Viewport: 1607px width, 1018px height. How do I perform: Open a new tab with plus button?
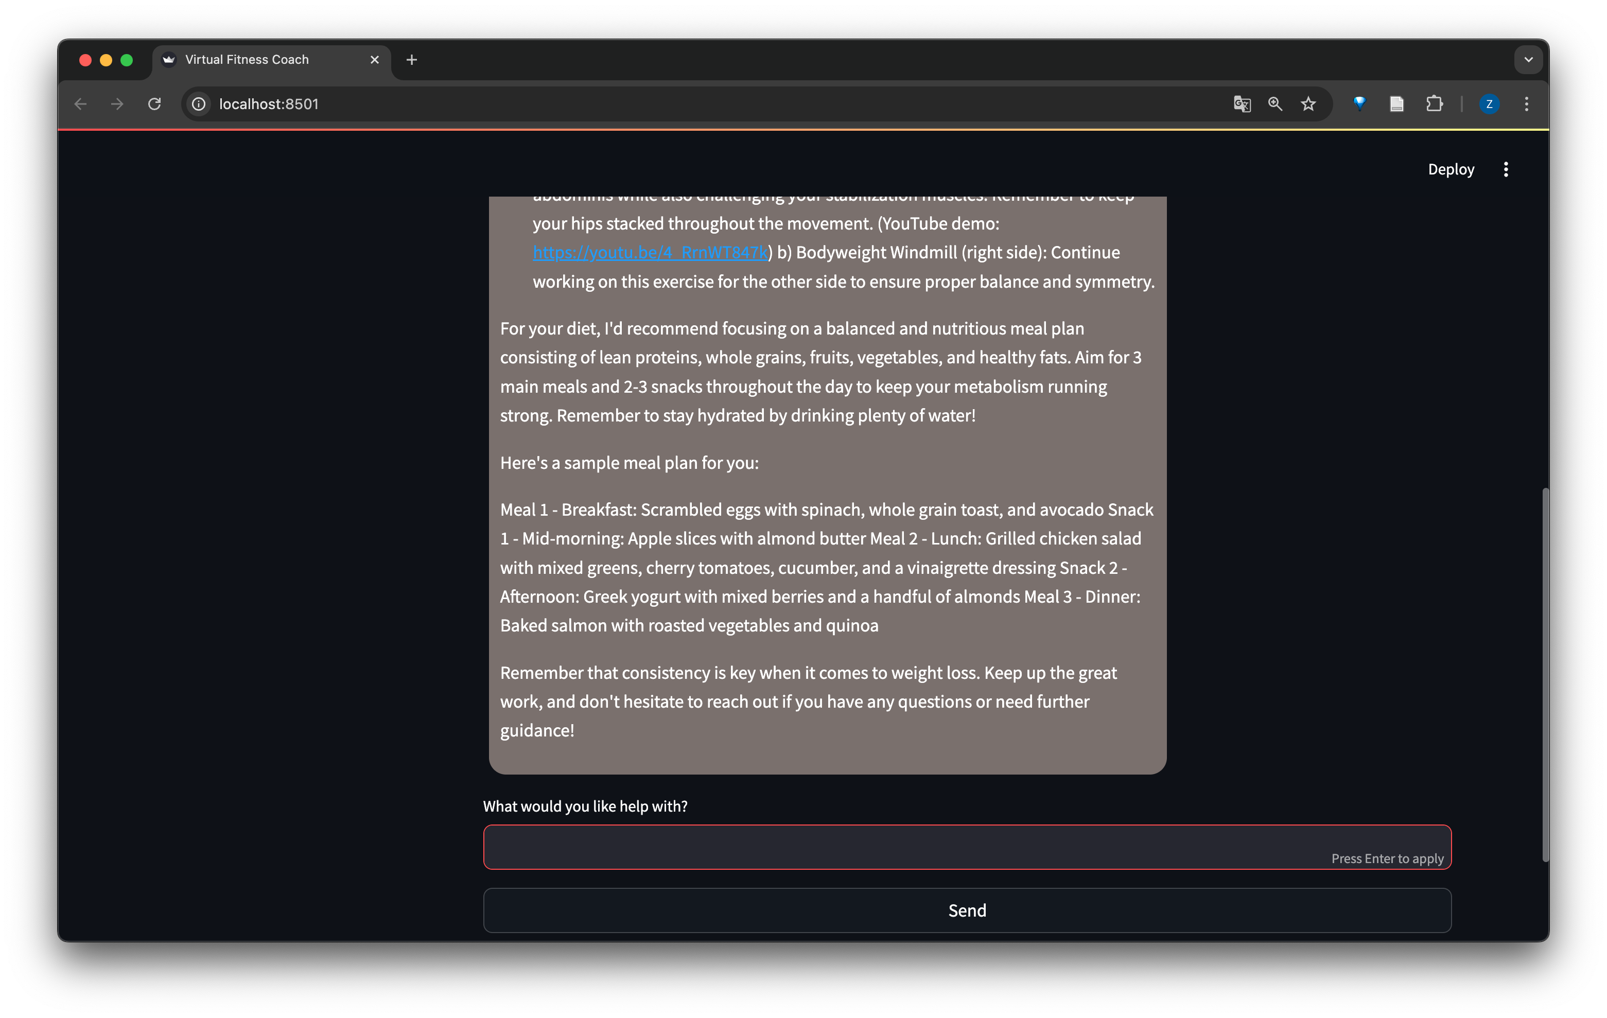click(412, 60)
